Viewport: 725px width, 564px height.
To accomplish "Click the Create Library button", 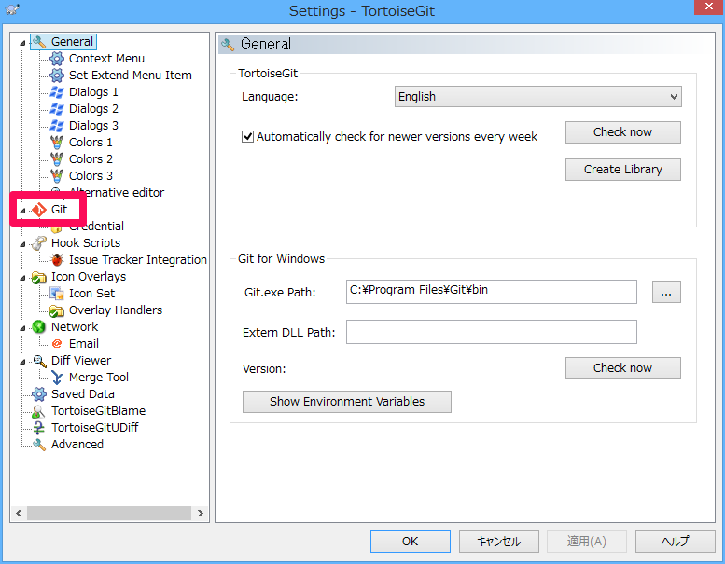I will [622, 170].
